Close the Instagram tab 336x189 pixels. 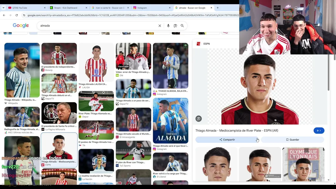click(x=170, y=8)
